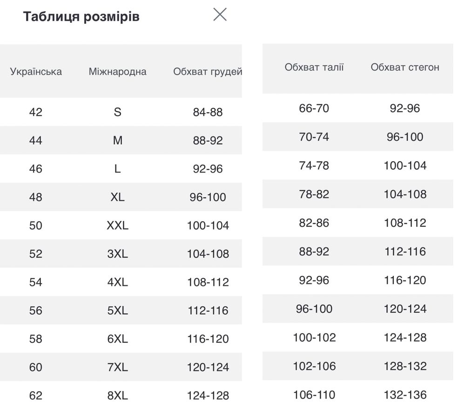The height and width of the screenshot is (419, 465).
Task: Select hip measurement 132-136 cell
Action: pos(405,395)
